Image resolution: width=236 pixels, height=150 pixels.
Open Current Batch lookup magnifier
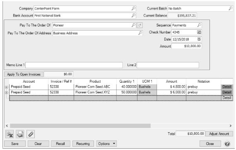(230, 8)
